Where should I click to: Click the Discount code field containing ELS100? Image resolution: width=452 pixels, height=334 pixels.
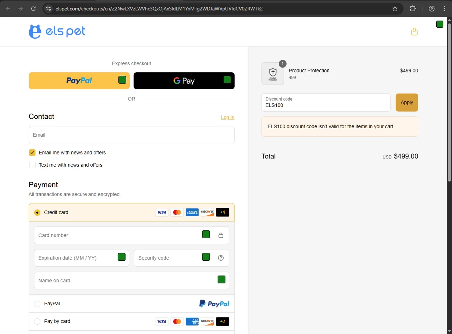[326, 103]
